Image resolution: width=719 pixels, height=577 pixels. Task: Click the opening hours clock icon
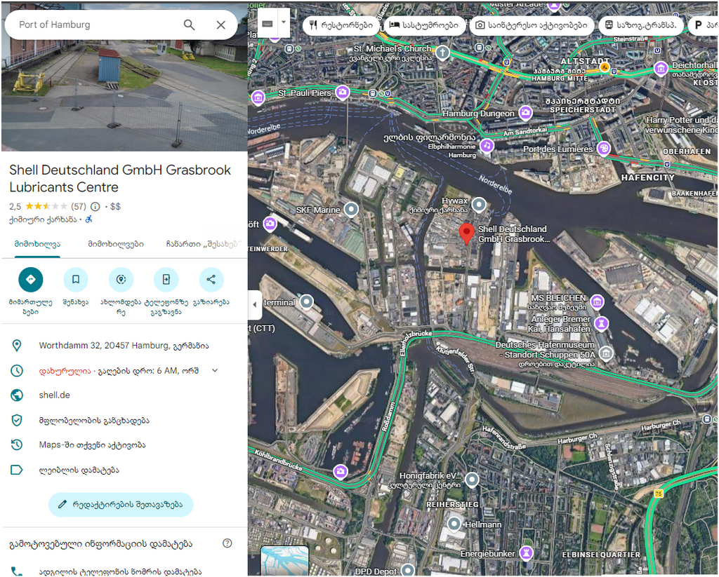[x=17, y=370]
